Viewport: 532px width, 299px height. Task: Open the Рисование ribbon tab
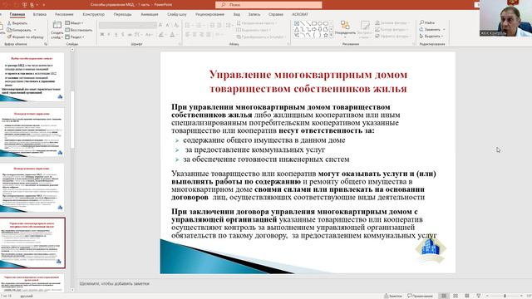point(64,14)
